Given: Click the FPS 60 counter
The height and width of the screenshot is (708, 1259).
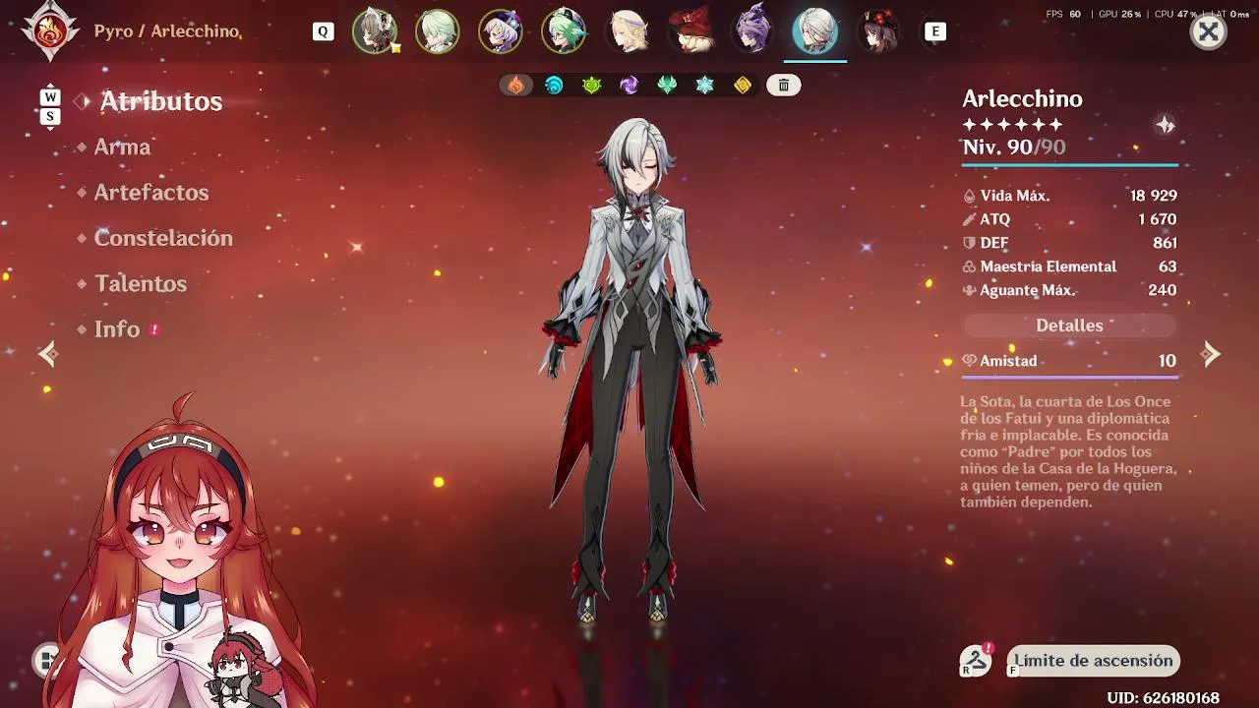Looking at the screenshot, I should [x=1063, y=14].
